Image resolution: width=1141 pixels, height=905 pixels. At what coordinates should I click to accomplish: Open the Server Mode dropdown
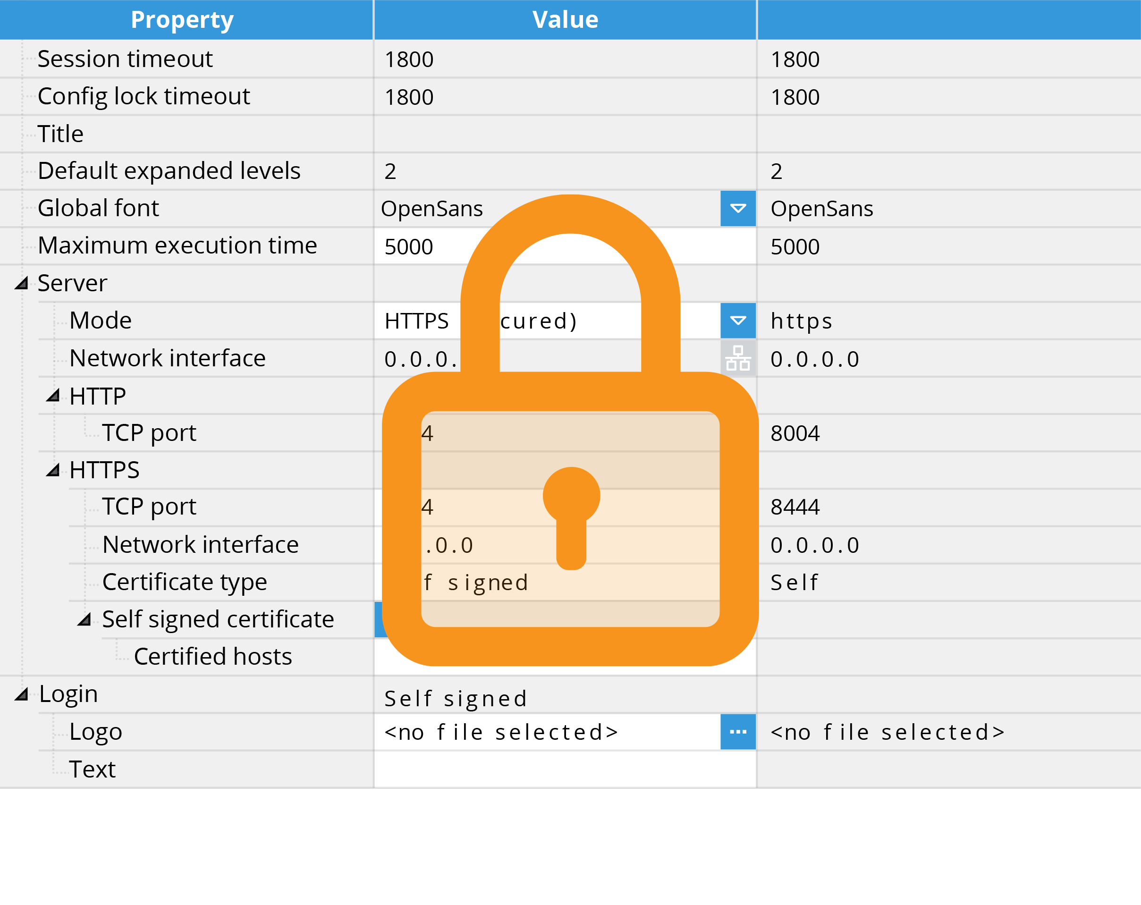click(x=738, y=321)
